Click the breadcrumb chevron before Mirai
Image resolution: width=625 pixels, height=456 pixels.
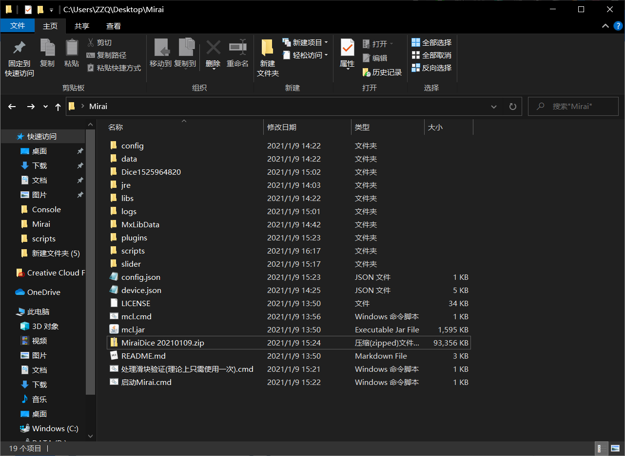tap(82, 106)
